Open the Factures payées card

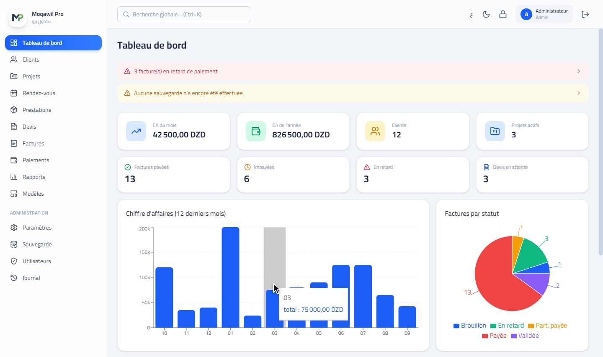[x=174, y=175]
